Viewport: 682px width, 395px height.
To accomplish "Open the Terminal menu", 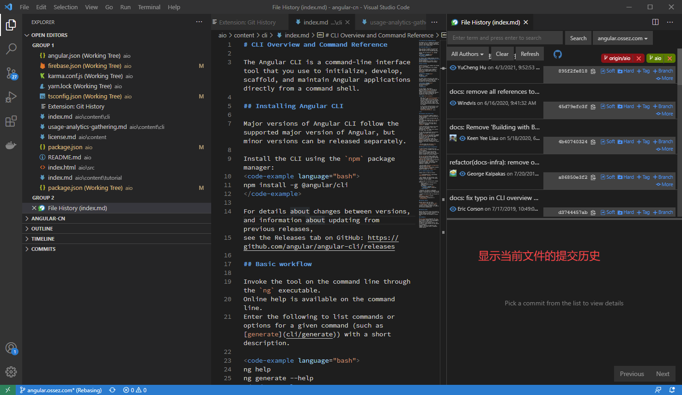I will [149, 7].
